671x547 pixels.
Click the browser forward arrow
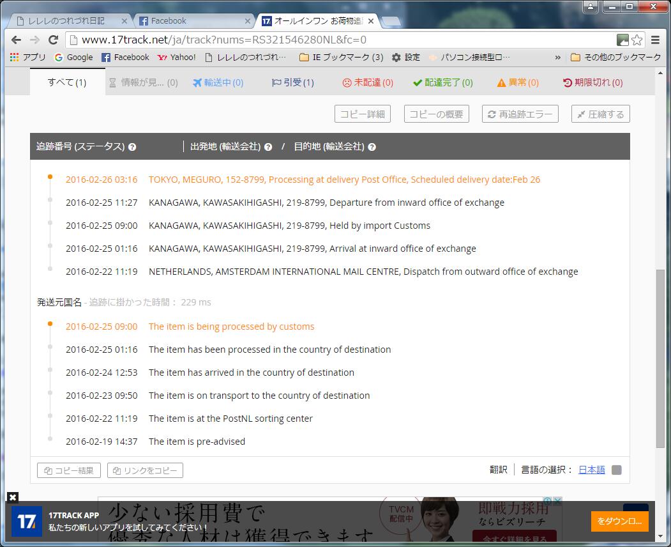pyautogui.click(x=34, y=40)
